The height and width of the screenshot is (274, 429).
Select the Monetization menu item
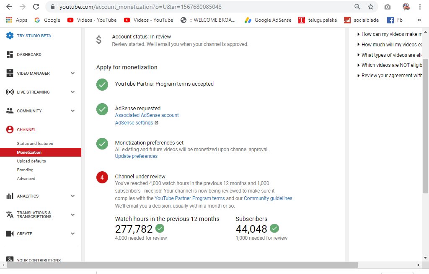pos(41,152)
